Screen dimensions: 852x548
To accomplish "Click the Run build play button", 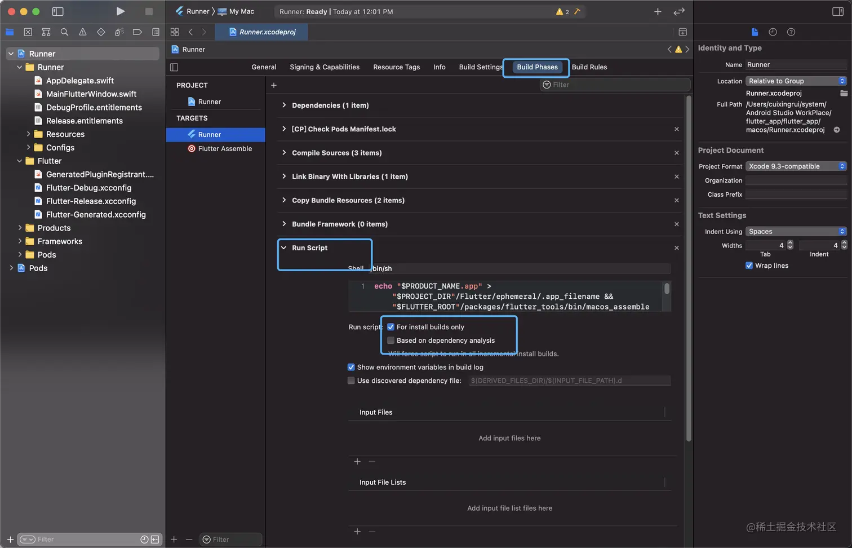I will click(120, 11).
